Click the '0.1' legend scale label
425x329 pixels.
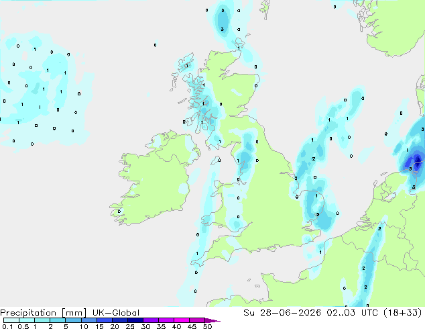pyautogui.click(x=6, y=326)
